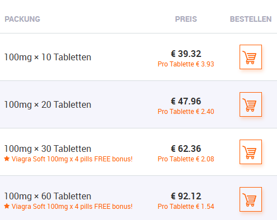Select the 100mg × 30 Tabletten package label
Viewport: 277px width, 220px height.
point(47,149)
